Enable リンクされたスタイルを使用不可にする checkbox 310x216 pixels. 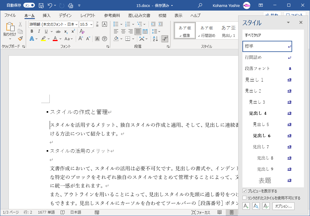(245, 198)
